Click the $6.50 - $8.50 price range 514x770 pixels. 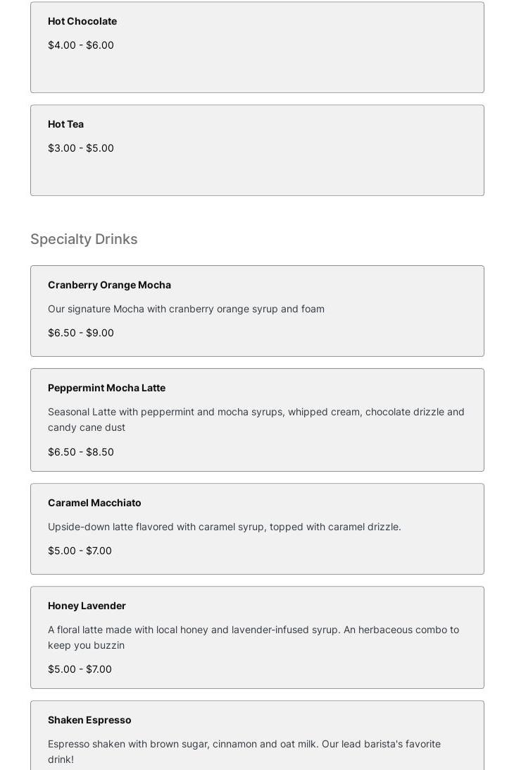pyautogui.click(x=81, y=452)
